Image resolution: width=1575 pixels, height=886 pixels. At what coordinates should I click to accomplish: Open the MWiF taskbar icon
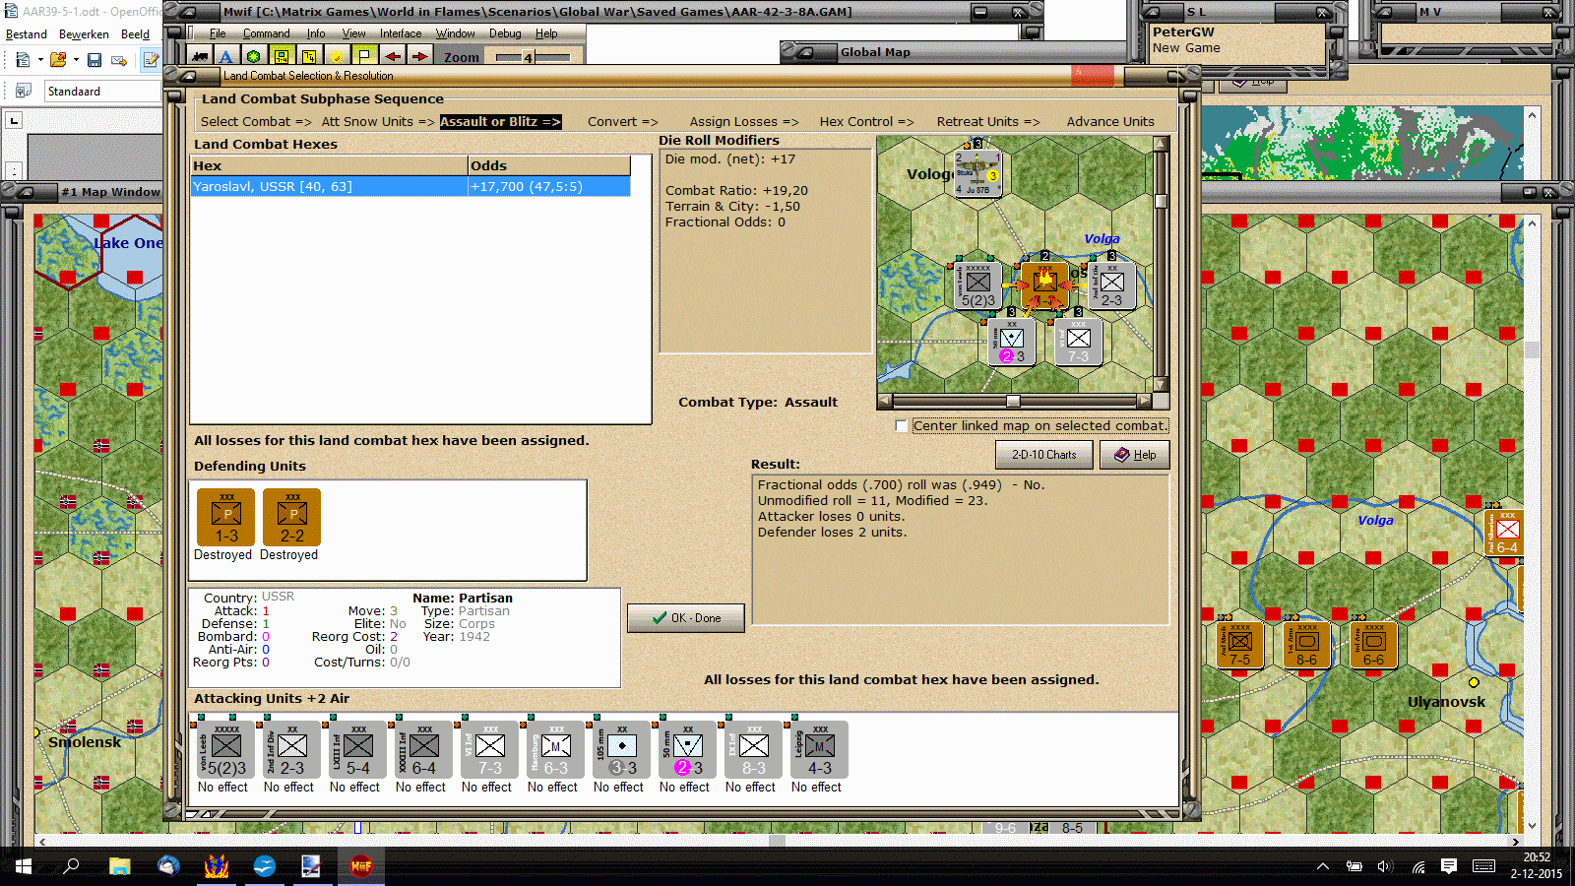[361, 866]
